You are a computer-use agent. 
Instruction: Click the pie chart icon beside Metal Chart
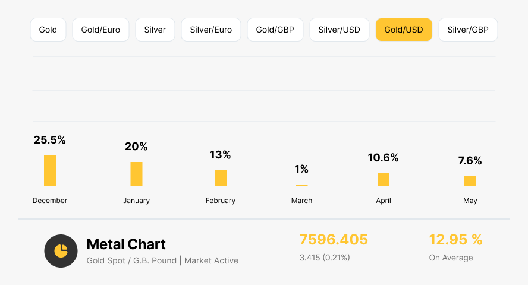coord(61,251)
